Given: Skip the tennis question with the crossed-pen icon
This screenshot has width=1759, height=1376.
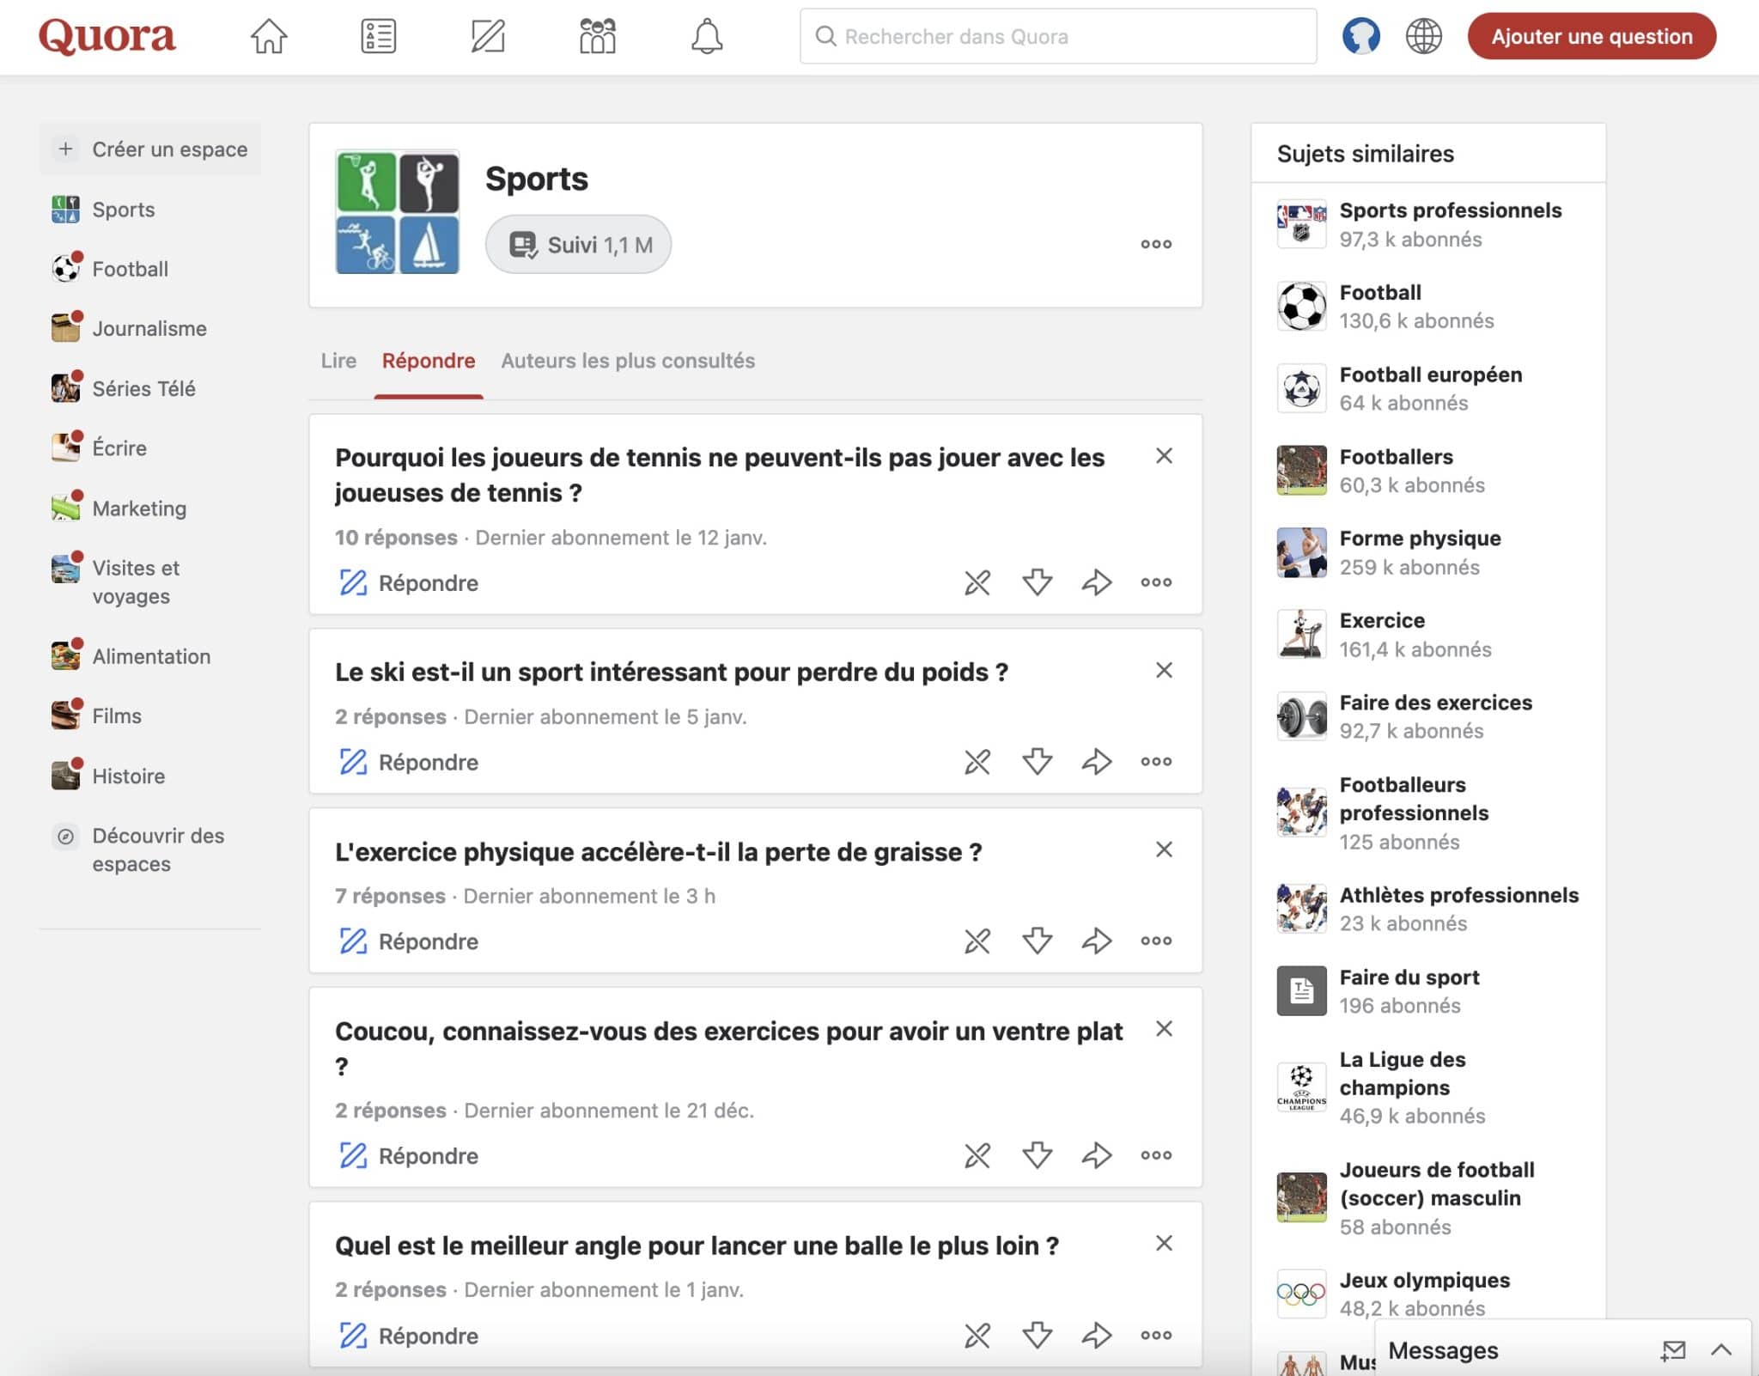Looking at the screenshot, I should (977, 582).
